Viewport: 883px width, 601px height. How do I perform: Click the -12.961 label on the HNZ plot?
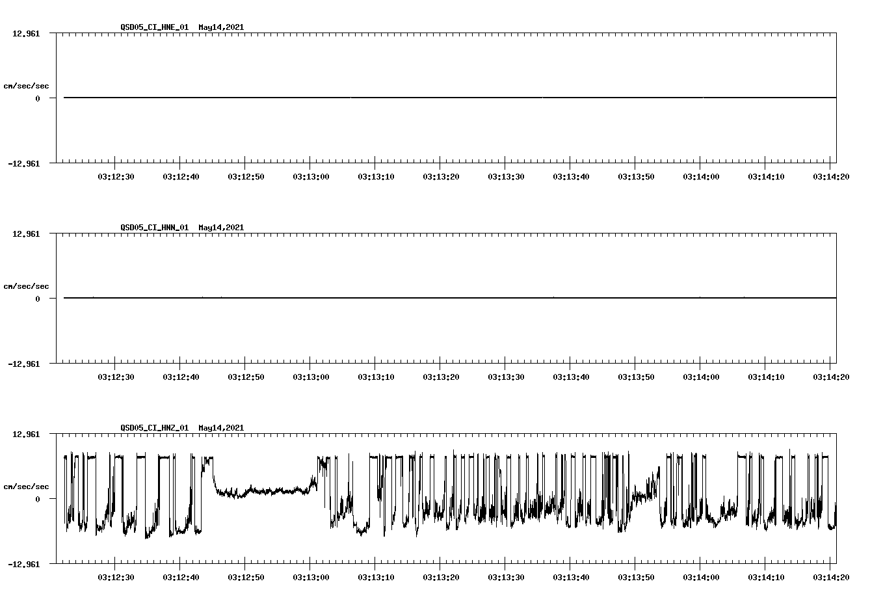point(24,565)
